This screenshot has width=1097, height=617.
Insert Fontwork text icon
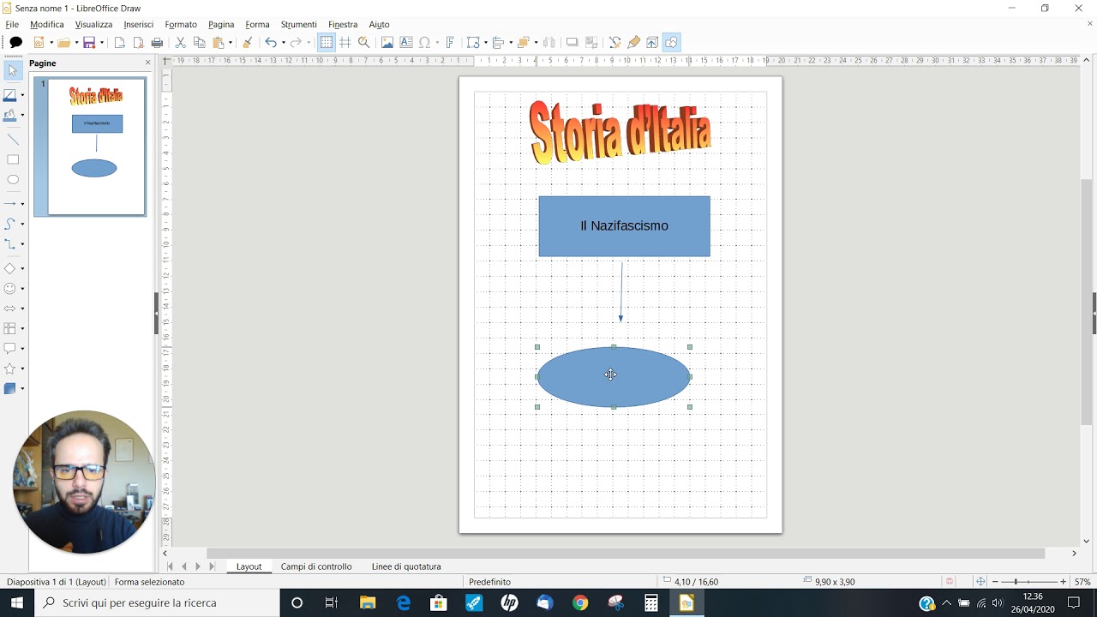(450, 42)
